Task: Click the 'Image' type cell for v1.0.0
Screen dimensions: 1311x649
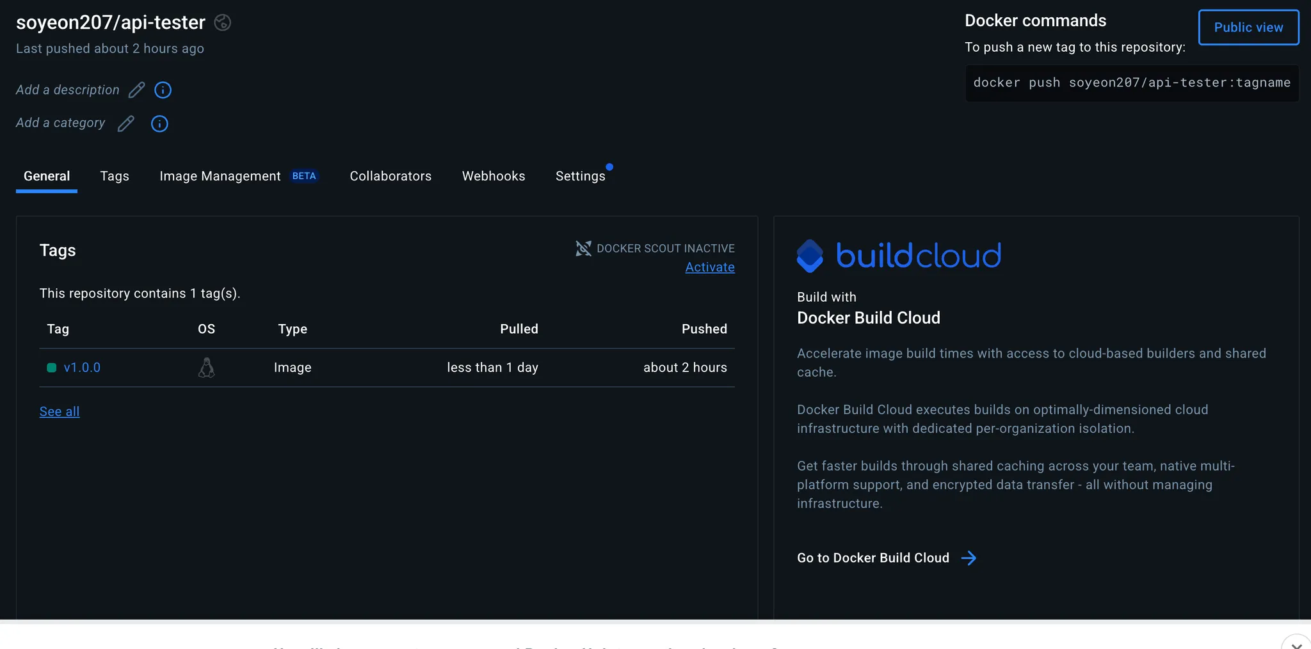Action: (293, 368)
